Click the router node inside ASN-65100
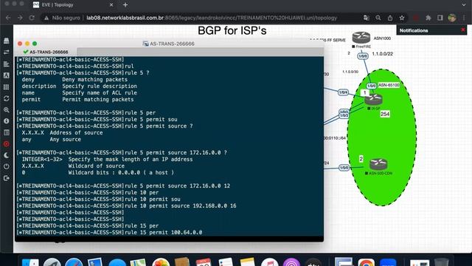472x266 pixels. click(x=374, y=100)
